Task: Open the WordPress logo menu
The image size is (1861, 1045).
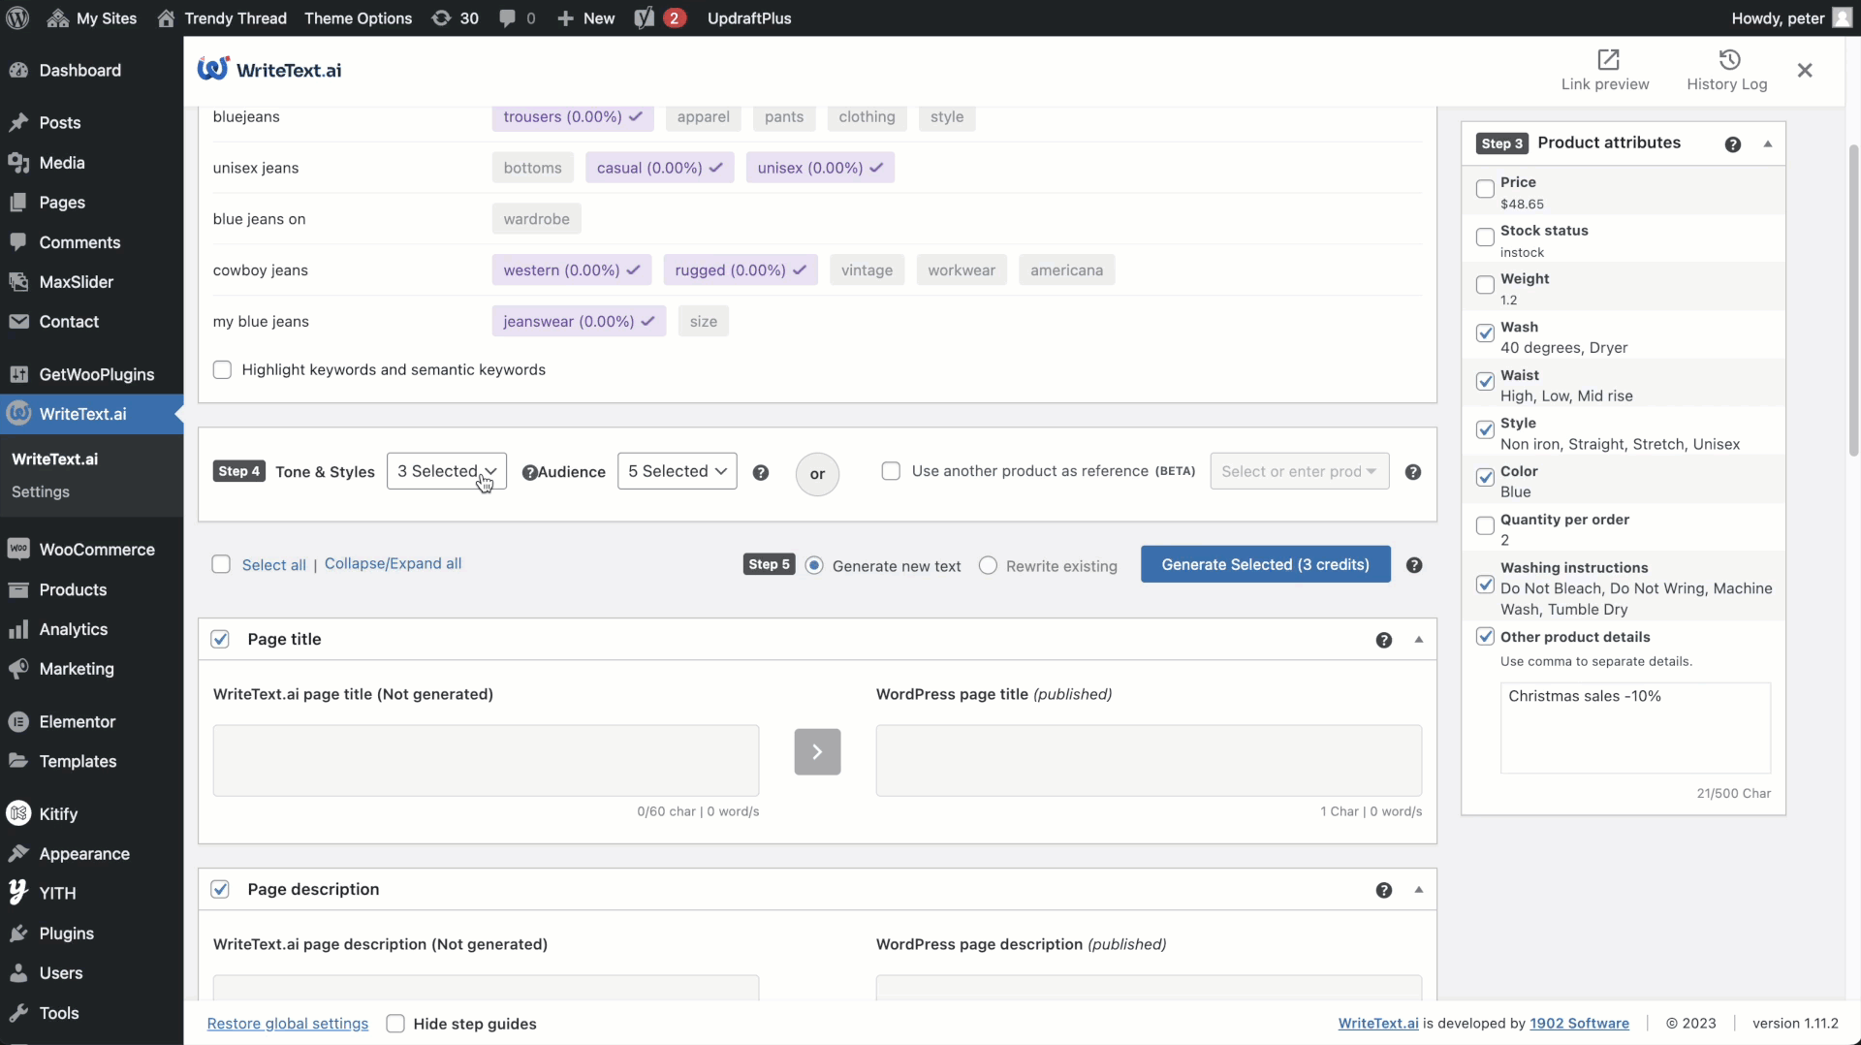Action: pos(17,17)
